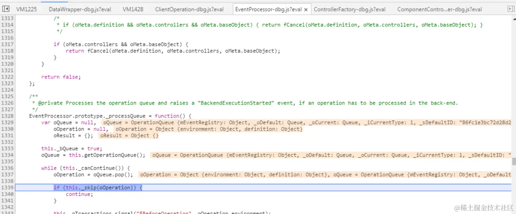Click line number 1328 gutter
This screenshot has width=516, height=214.
tap(7, 116)
